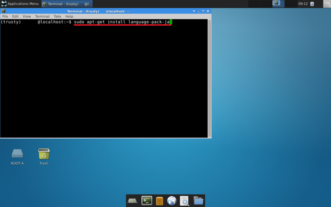Close the Terminal window
Image resolution: width=331 pixels, height=207 pixels.
208,11
